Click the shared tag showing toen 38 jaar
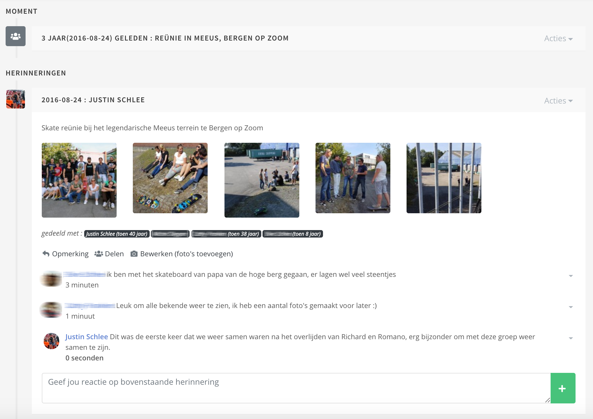 coord(226,234)
